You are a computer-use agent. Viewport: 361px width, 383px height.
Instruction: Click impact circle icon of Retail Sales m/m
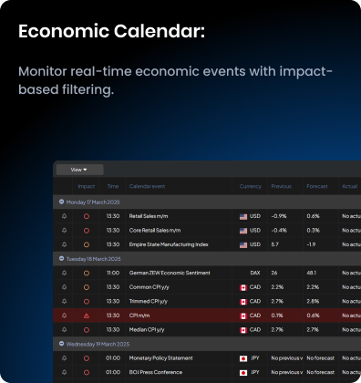tap(87, 216)
